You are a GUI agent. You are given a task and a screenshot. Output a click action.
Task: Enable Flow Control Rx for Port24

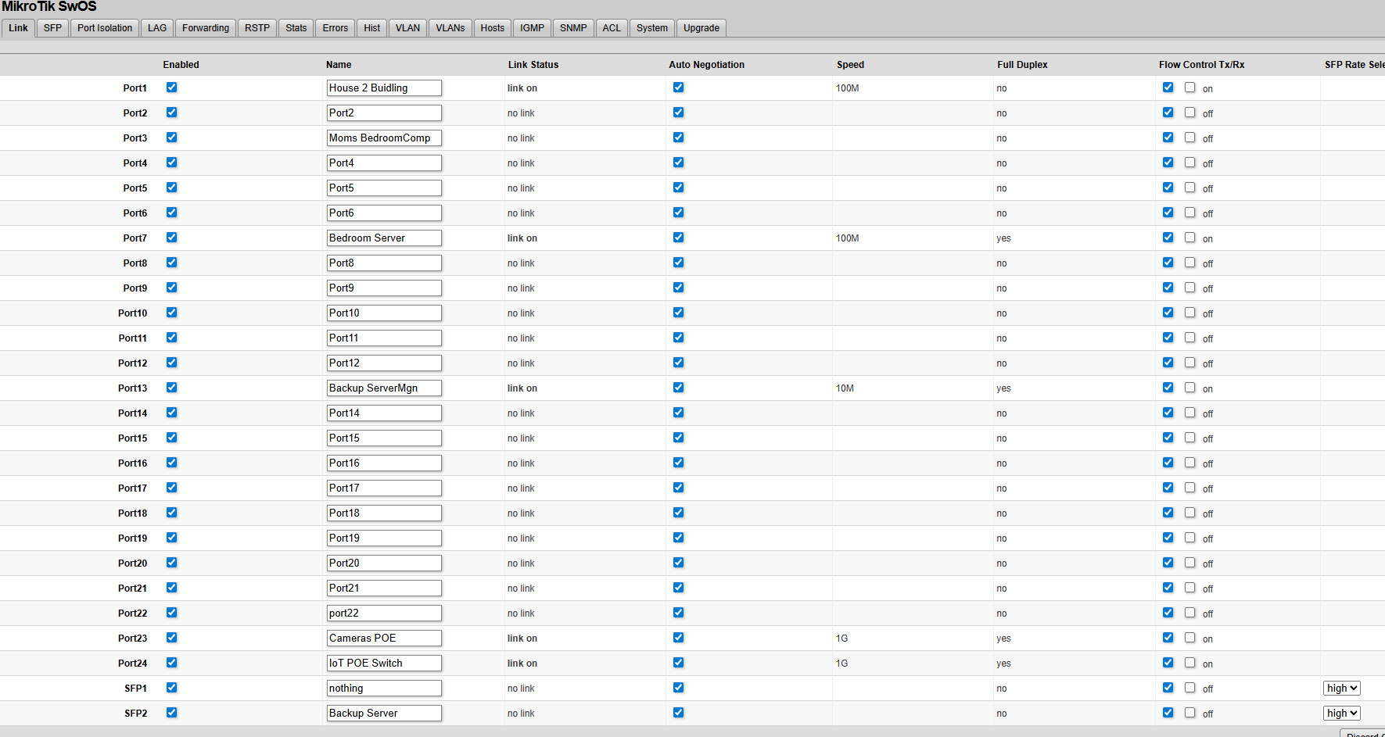[1190, 663]
